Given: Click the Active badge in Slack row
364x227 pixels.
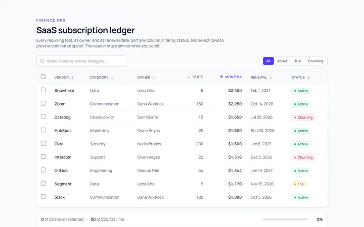Looking at the screenshot, I should pos(301,198).
